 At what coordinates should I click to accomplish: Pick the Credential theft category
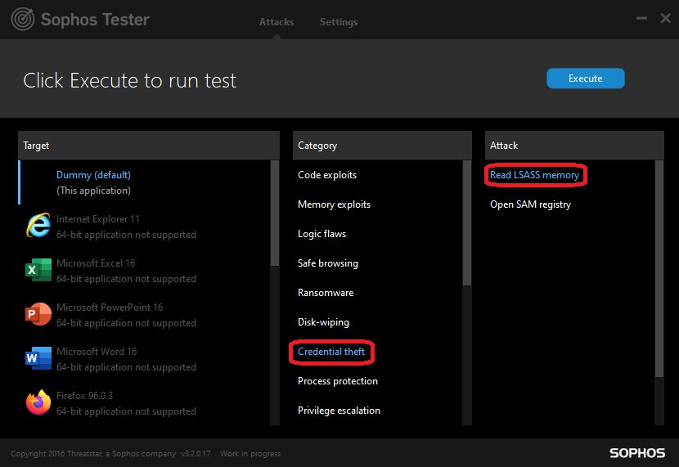[x=331, y=352]
